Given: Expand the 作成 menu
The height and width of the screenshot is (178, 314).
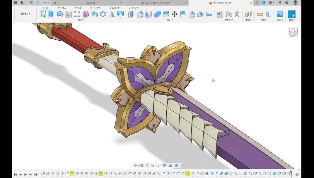Looking at the screenshot, I should click(81, 20).
